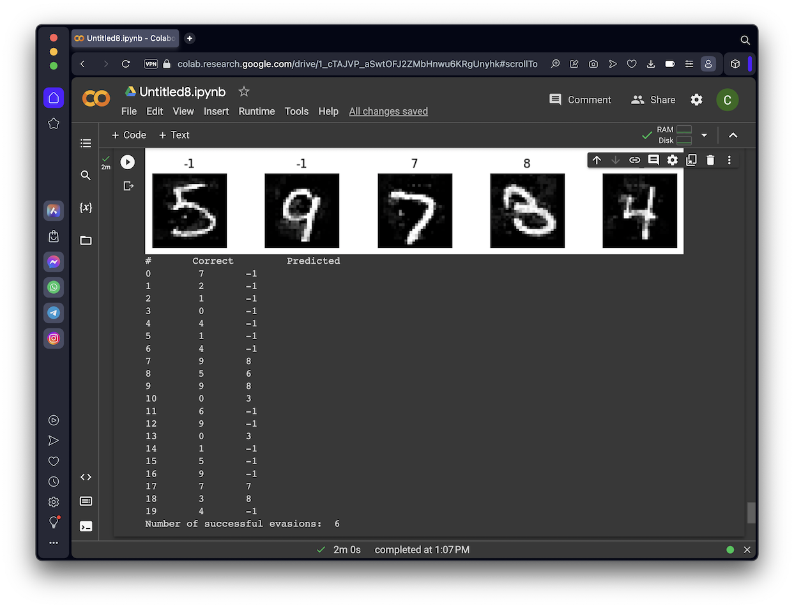Click 'Number of successful evasions: 6' text
Screen dimensions: 794x608
click(x=242, y=524)
